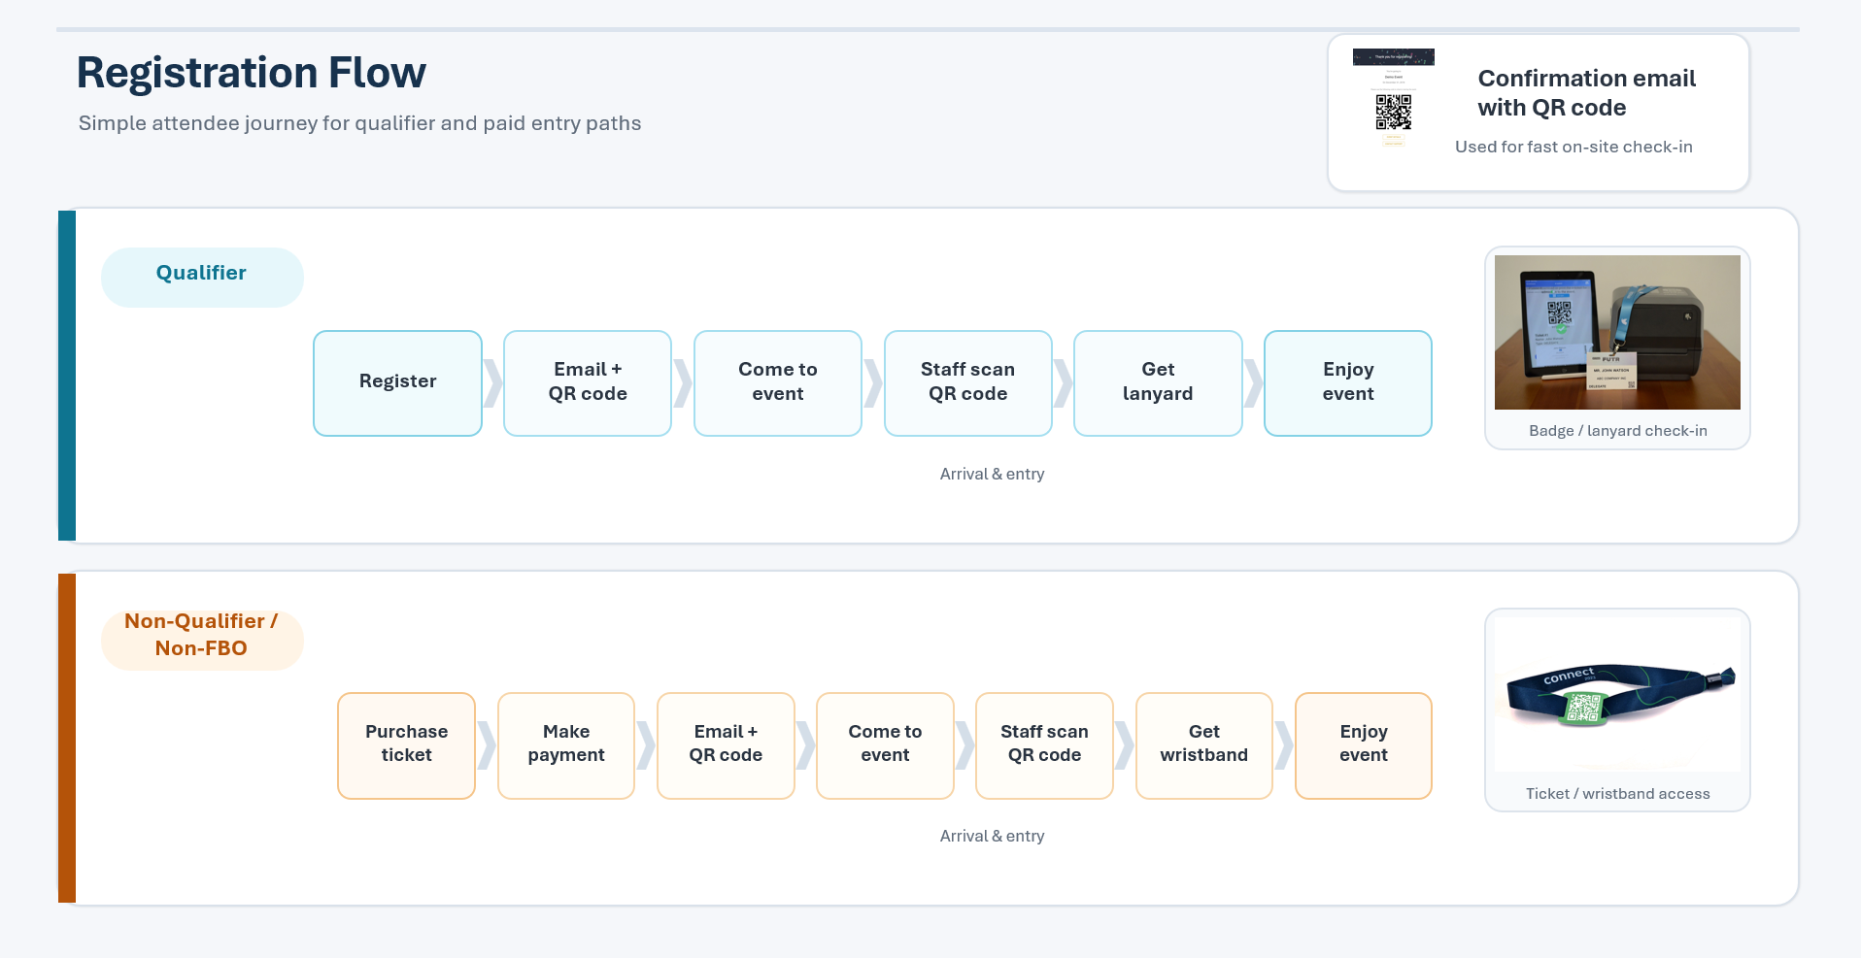This screenshot has width=1861, height=958.
Task: Expand the arrow between Come to event and Staff scan
Action: [872, 382]
